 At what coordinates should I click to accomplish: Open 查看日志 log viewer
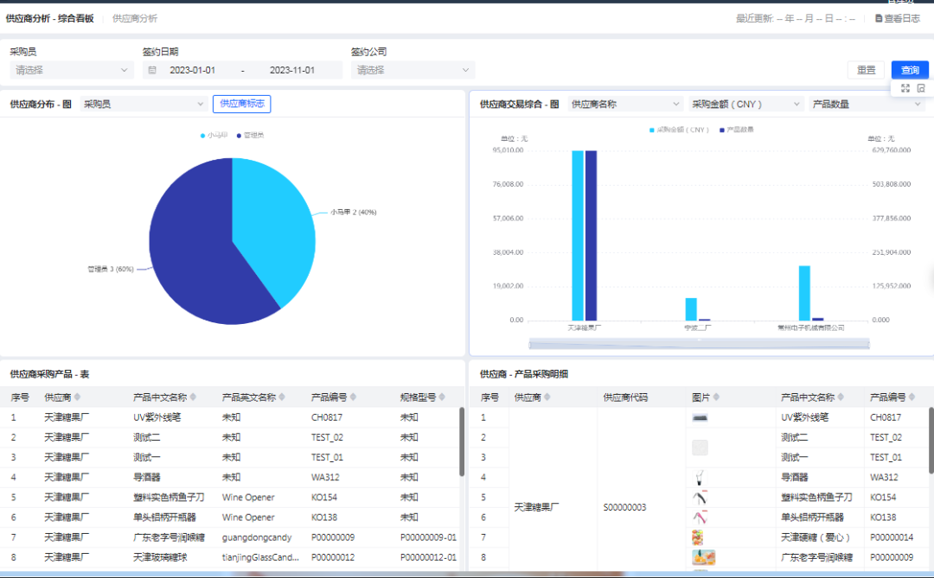[x=898, y=18]
